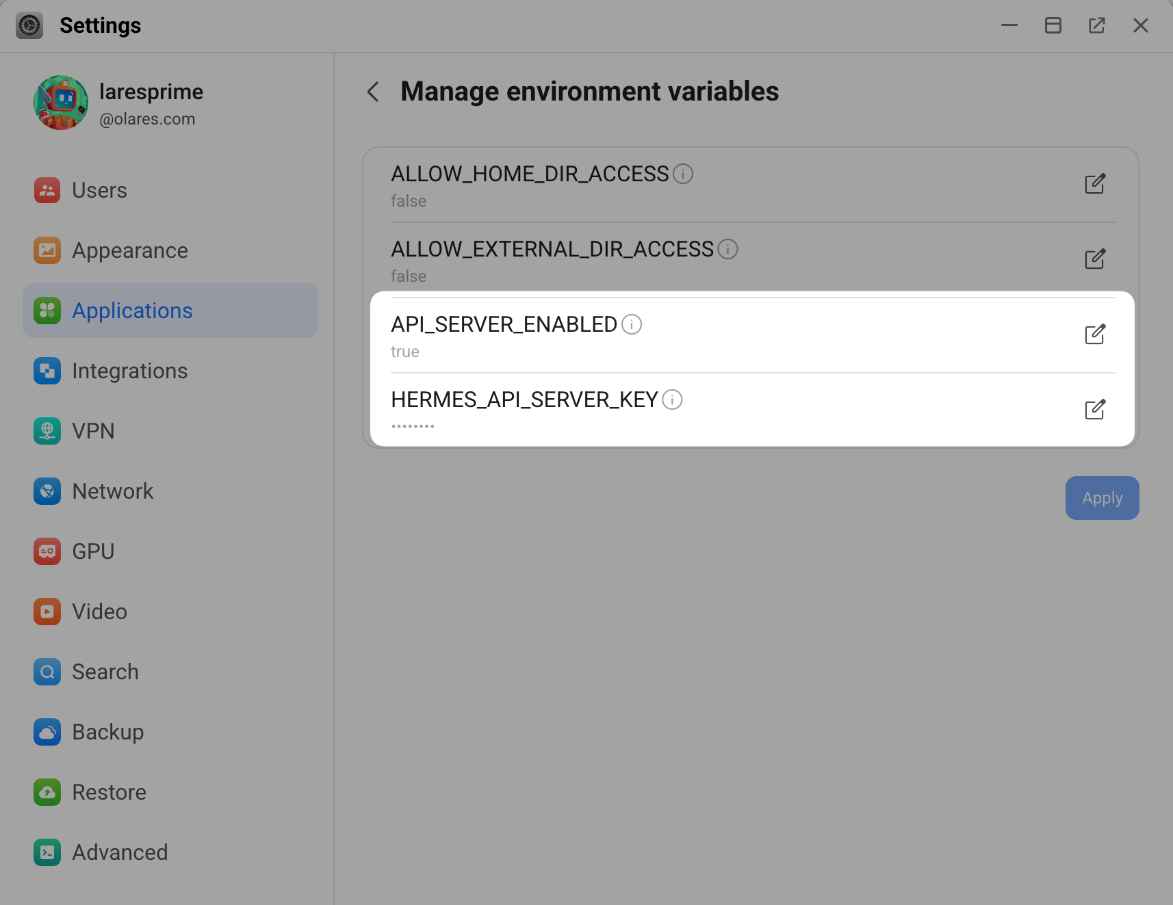Click the Backup sidebar icon
This screenshot has width=1173, height=905.
tap(47, 732)
